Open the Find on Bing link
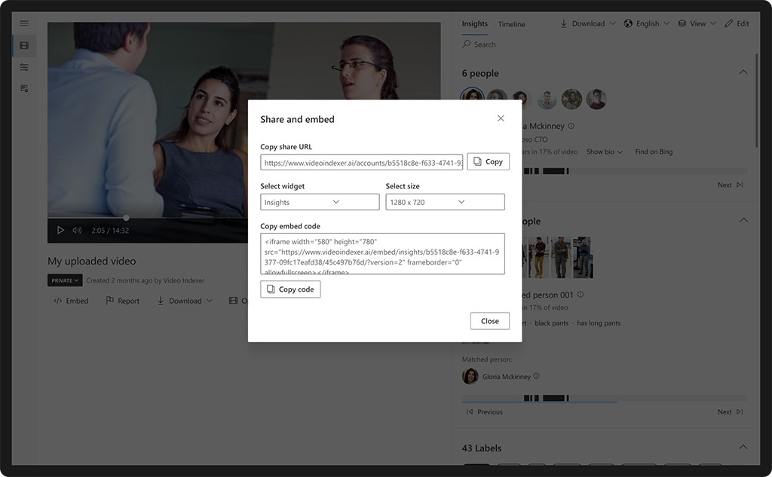Screen dimensions: 772x477 pyautogui.click(x=654, y=151)
